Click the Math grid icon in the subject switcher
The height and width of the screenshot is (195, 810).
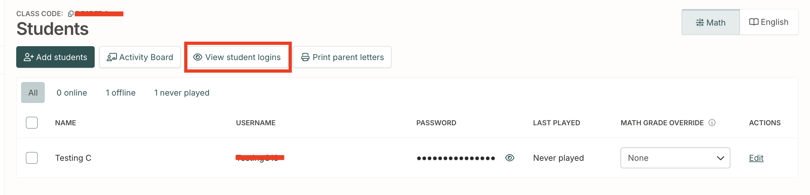click(x=700, y=23)
